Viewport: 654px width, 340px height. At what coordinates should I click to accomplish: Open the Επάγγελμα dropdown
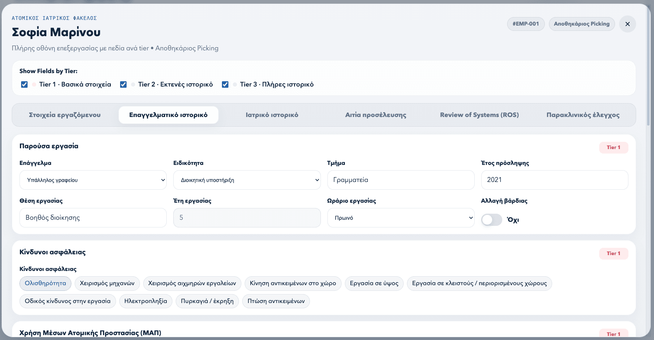[93, 180]
